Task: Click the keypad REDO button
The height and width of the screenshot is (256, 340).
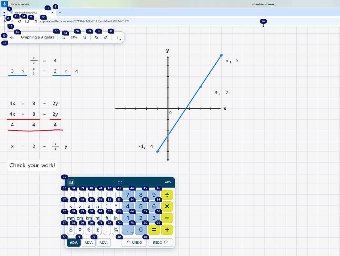Action: coord(161,242)
